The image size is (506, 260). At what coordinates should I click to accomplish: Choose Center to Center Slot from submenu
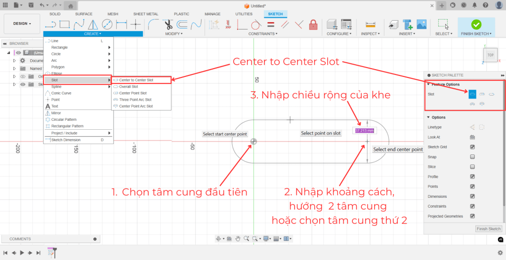136,80
